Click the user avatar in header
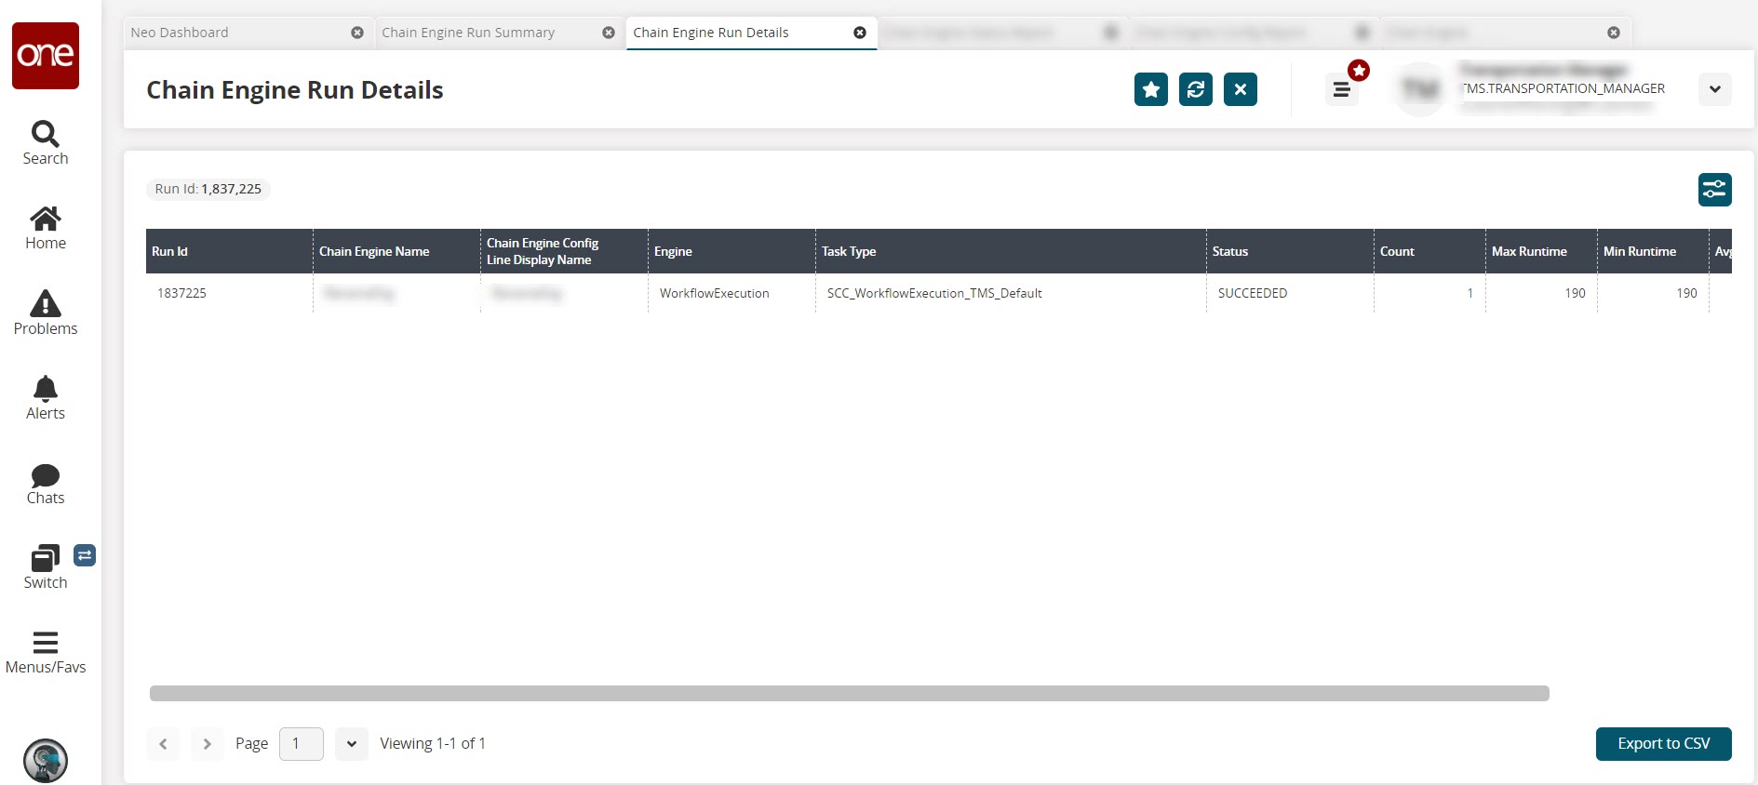 [1420, 89]
